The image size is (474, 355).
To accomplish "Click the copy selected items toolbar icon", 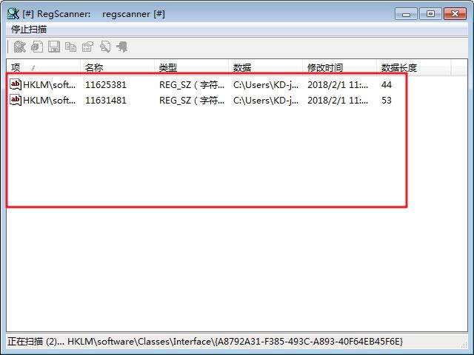I will pos(70,47).
